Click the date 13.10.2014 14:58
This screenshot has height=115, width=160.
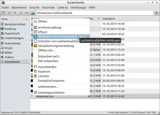(113, 29)
